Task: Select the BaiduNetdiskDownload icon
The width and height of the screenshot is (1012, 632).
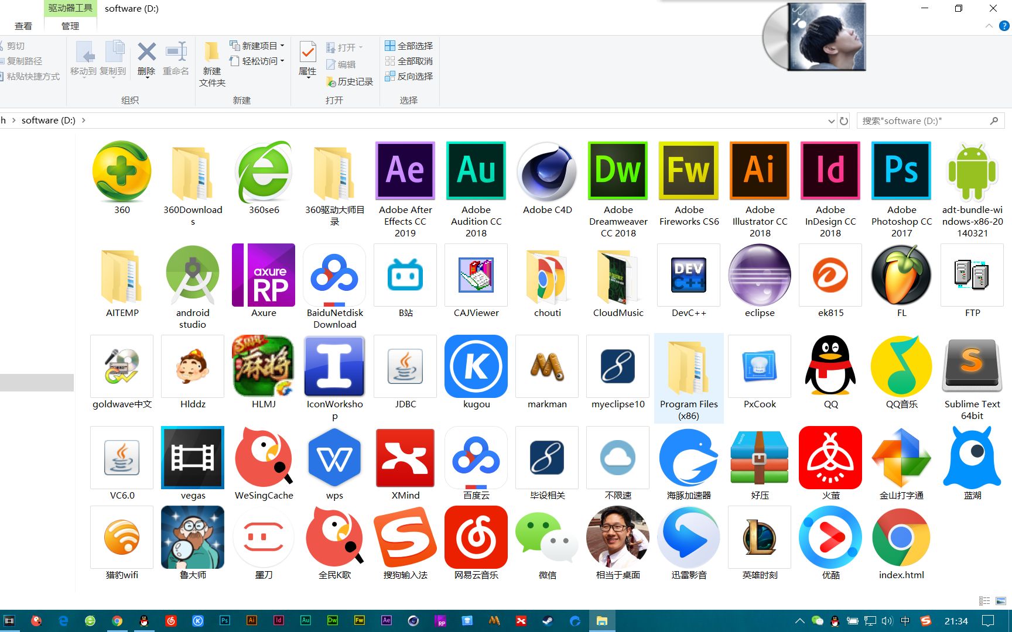Action: click(x=334, y=275)
